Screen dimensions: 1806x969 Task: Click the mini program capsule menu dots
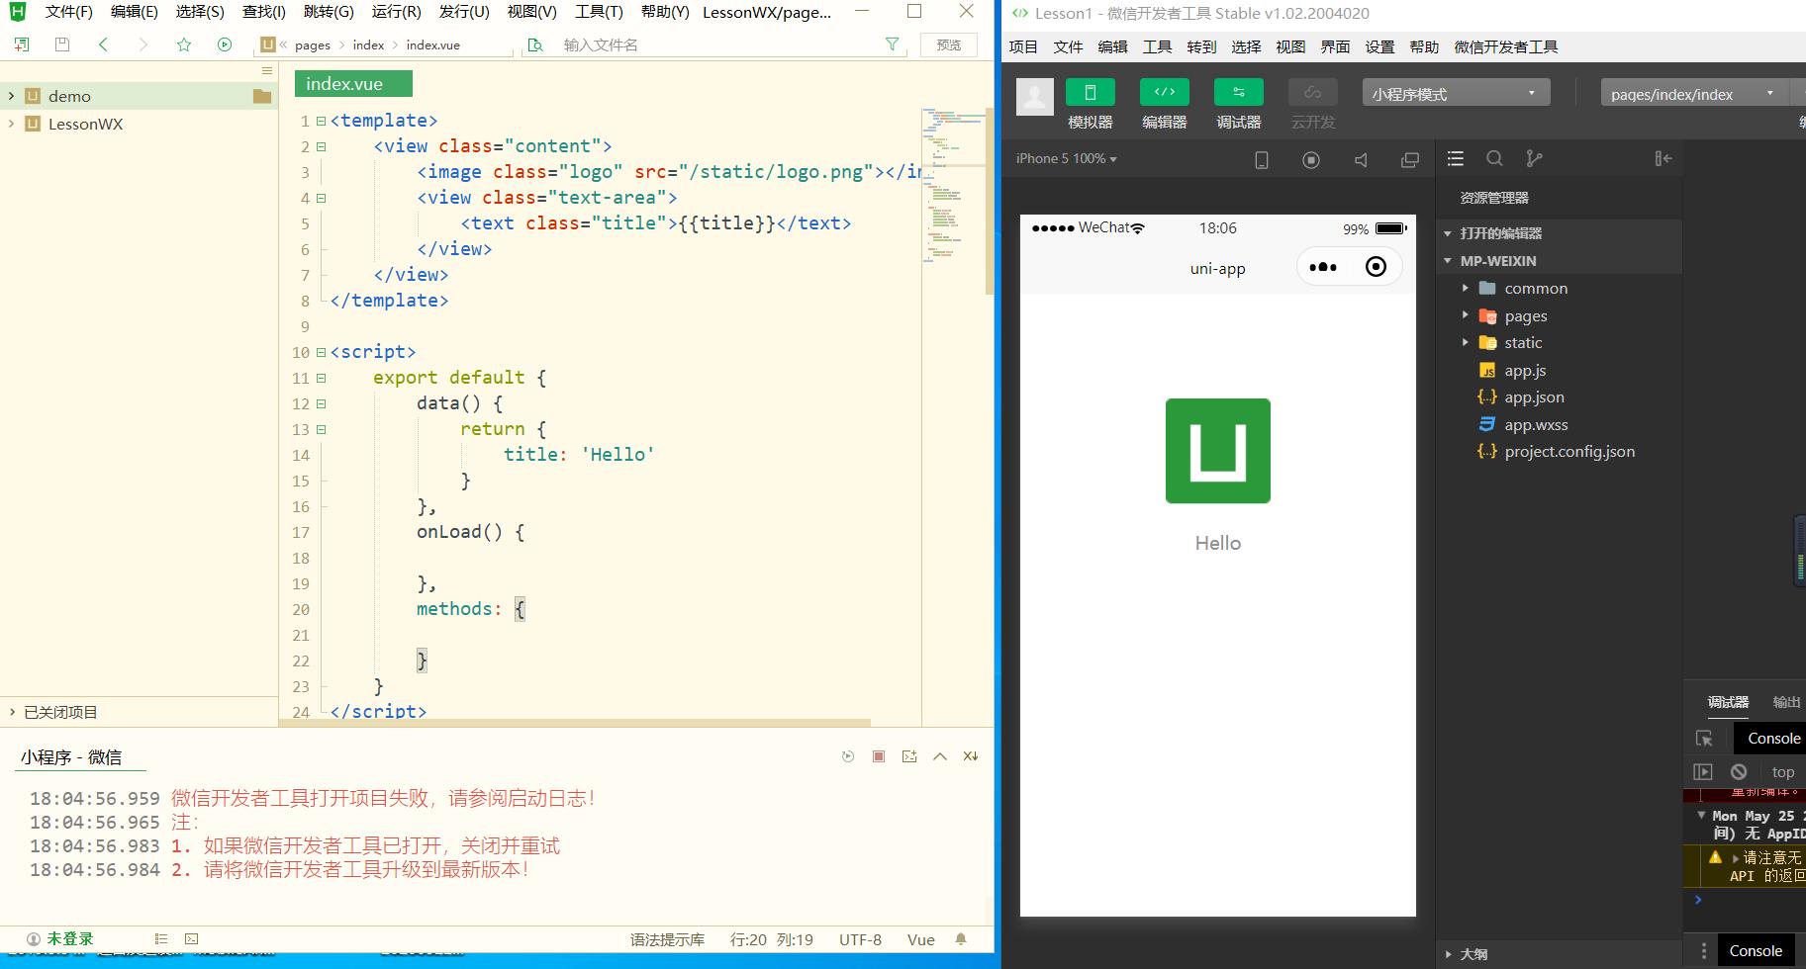(x=1323, y=267)
